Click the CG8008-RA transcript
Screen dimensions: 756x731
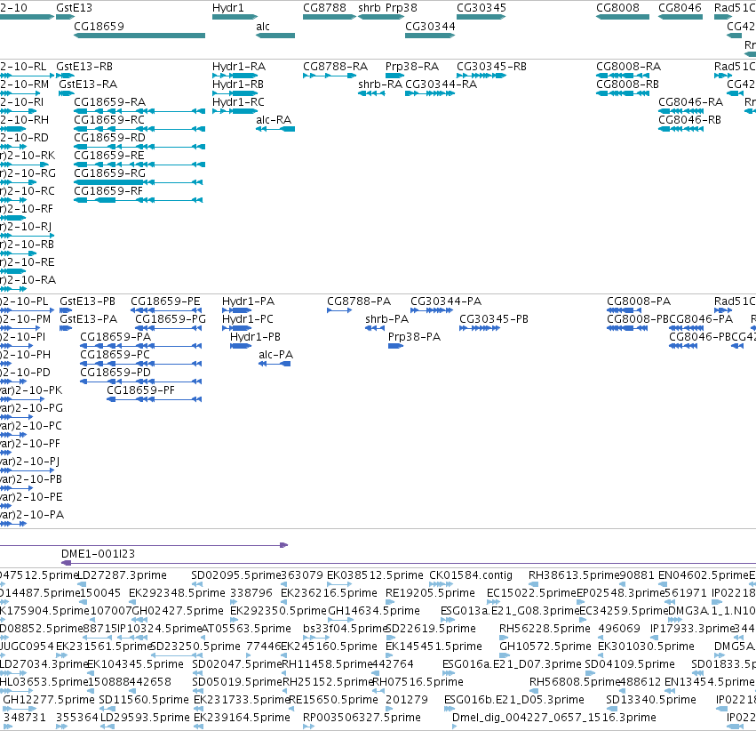tap(623, 76)
